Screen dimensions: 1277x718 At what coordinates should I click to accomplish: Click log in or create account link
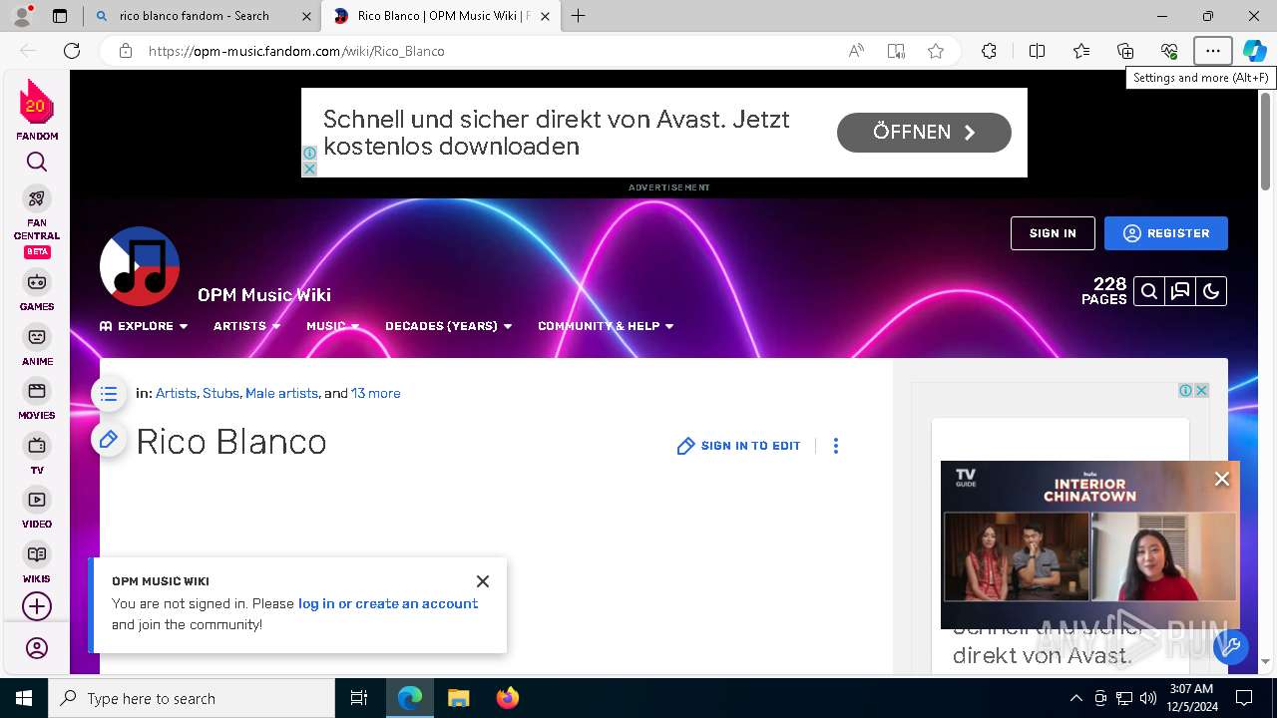(x=388, y=603)
